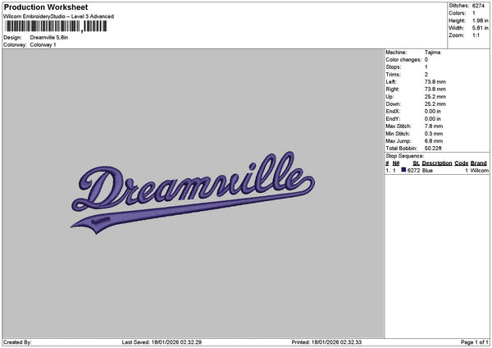Click the Wilcom brand entry in stop row
This screenshot has width=492, height=348.
tap(479, 170)
